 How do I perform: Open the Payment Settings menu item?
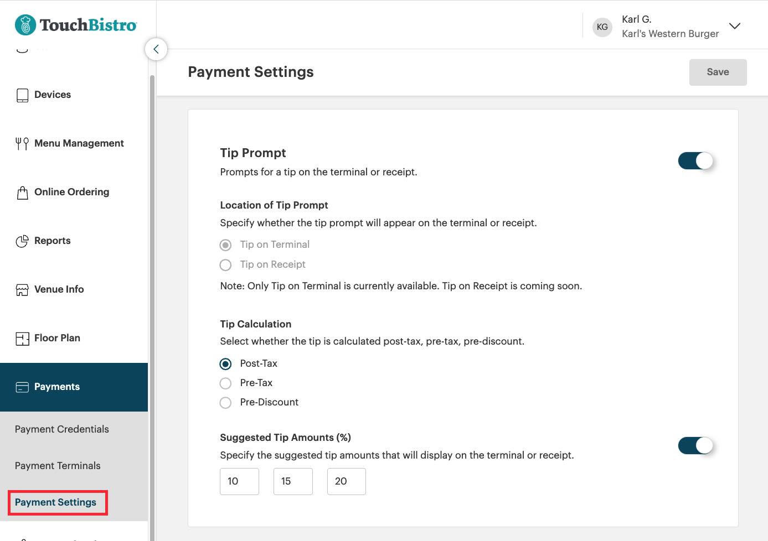[56, 502]
